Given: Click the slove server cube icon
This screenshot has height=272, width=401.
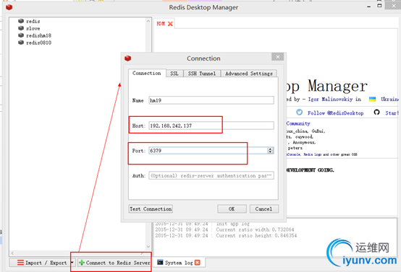Looking at the screenshot, I should [21, 28].
